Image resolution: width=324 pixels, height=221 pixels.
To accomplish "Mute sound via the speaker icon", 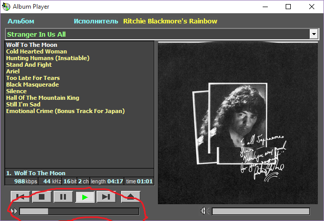I will tap(205, 211).
